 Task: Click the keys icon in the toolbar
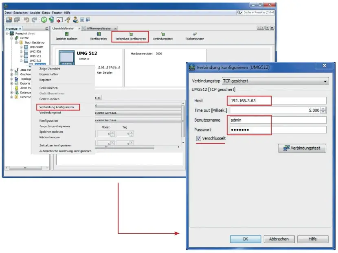68,20
